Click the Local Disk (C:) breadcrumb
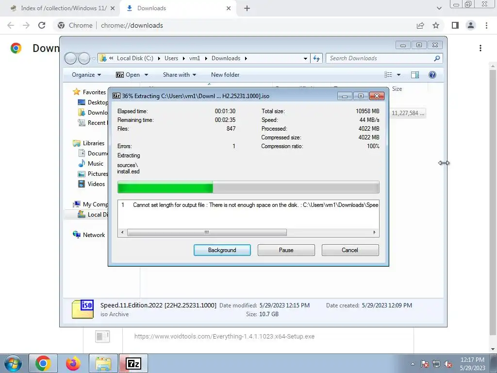The height and width of the screenshot is (373, 497). coord(135,58)
